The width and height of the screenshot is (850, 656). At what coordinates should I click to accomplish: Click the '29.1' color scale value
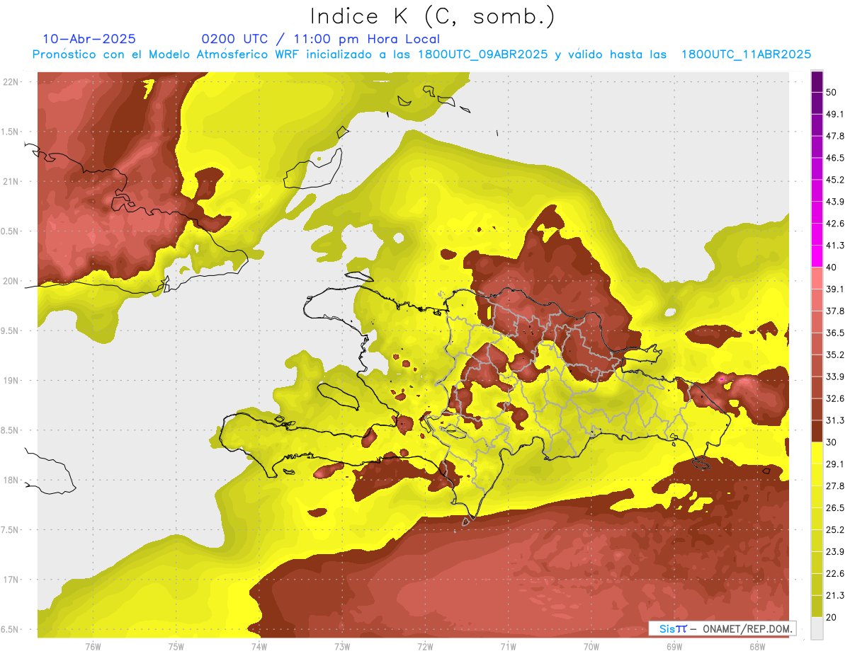pyautogui.click(x=835, y=464)
